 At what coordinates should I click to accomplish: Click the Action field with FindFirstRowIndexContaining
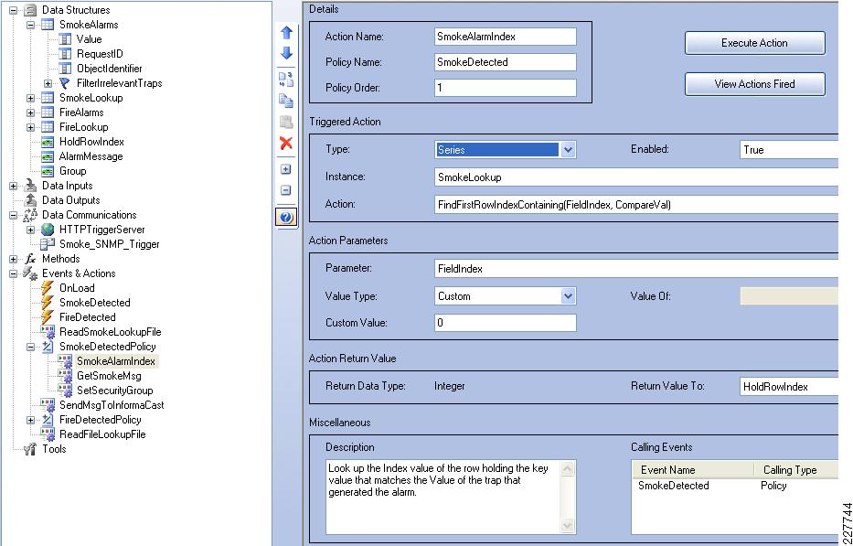point(636,205)
